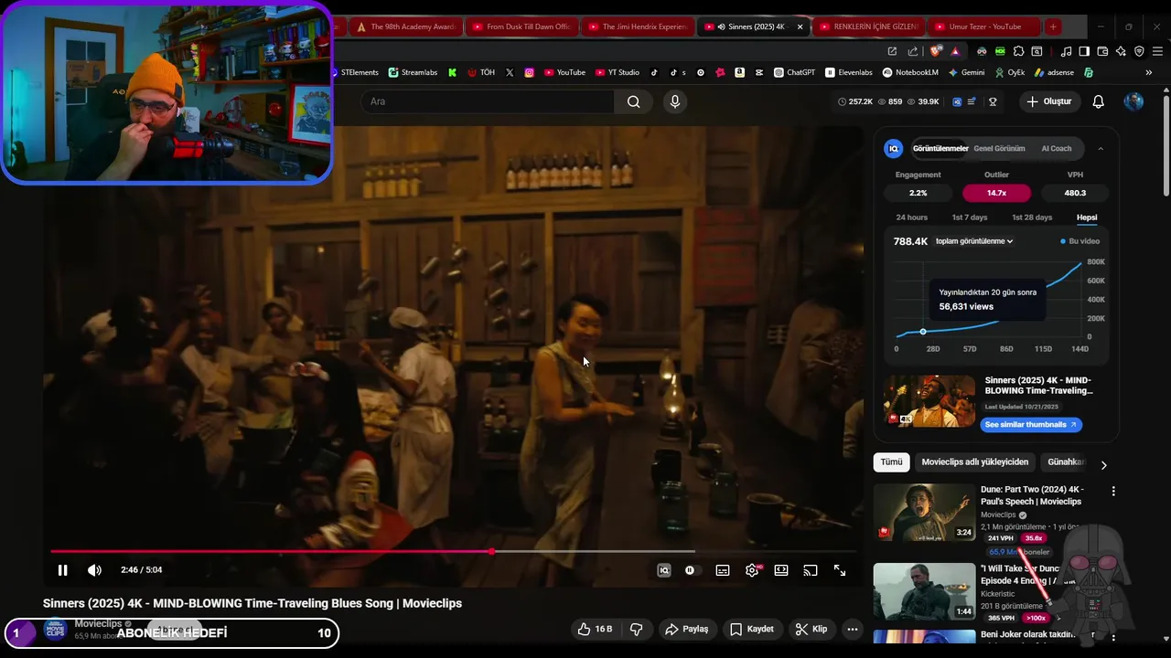Open options for Dune: Part Two video

tap(1113, 492)
